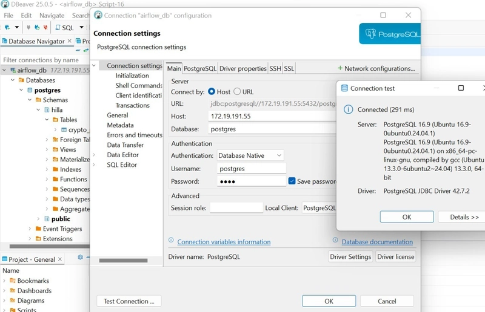This screenshot has width=485, height=312.
Task: Open the SQL toolbar dropdown arrow
Action: point(81,27)
